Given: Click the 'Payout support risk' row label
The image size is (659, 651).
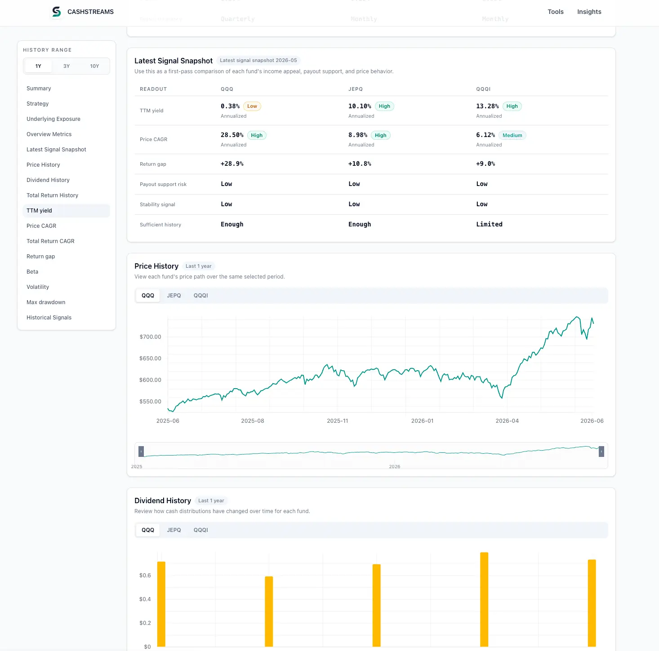Looking at the screenshot, I should pyautogui.click(x=163, y=184).
